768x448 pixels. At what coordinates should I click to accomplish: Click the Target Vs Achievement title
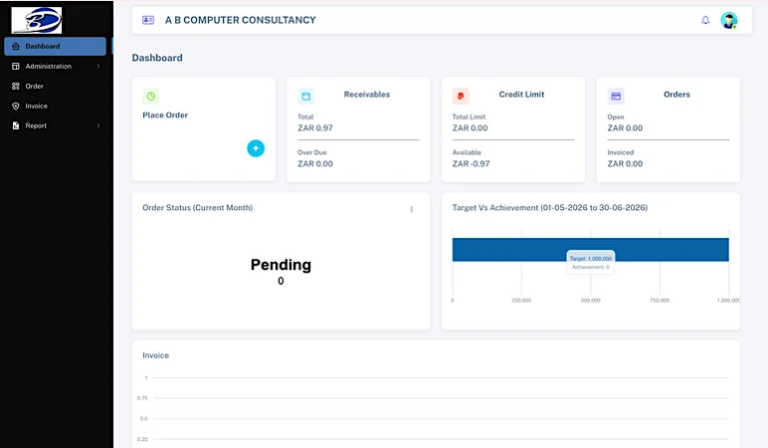click(549, 208)
